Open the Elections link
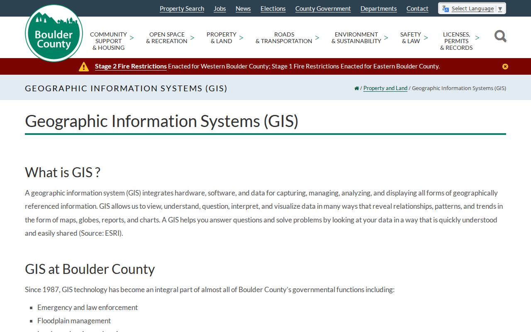This screenshot has width=531, height=332. click(x=273, y=9)
